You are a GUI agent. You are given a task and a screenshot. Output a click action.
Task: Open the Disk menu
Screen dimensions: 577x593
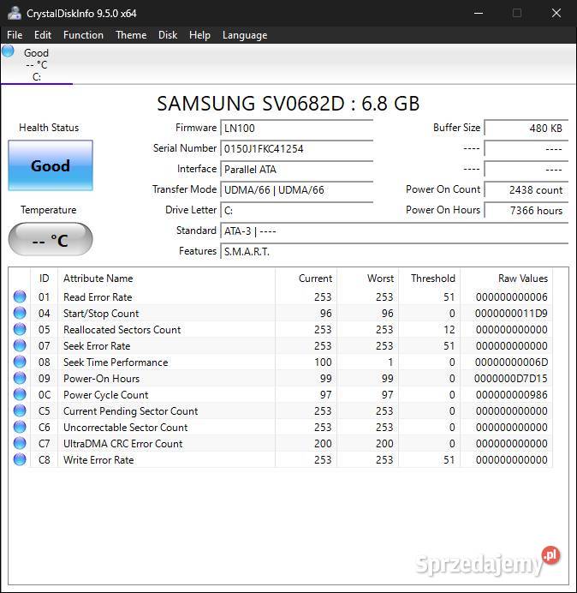[168, 35]
